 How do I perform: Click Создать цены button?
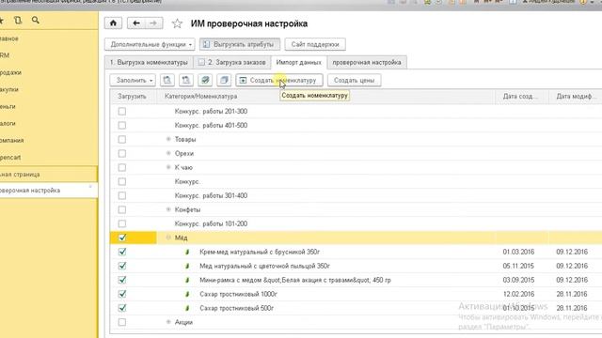pos(354,80)
